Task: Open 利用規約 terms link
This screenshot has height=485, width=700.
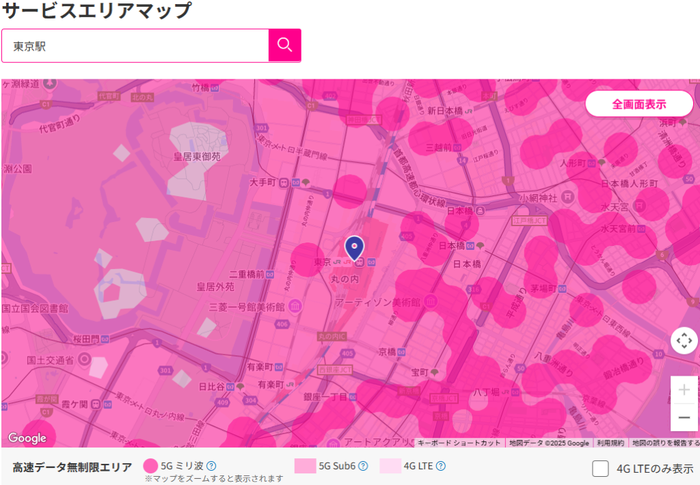Action: coord(610,443)
